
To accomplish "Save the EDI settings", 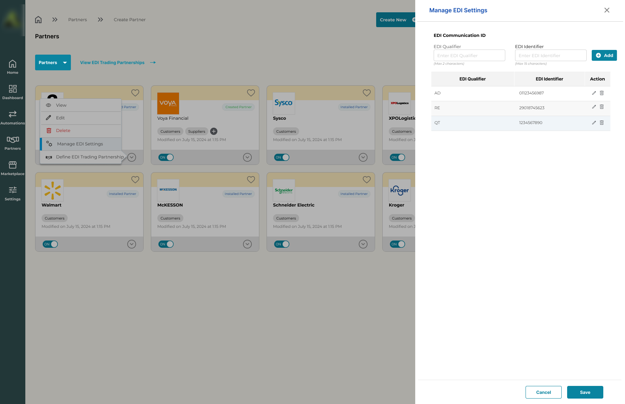I will pyautogui.click(x=585, y=392).
